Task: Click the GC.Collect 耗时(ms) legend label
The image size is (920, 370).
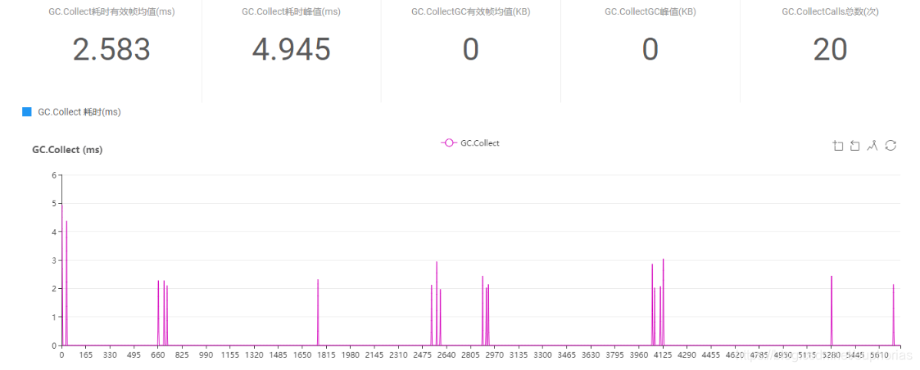Action: coord(79,112)
